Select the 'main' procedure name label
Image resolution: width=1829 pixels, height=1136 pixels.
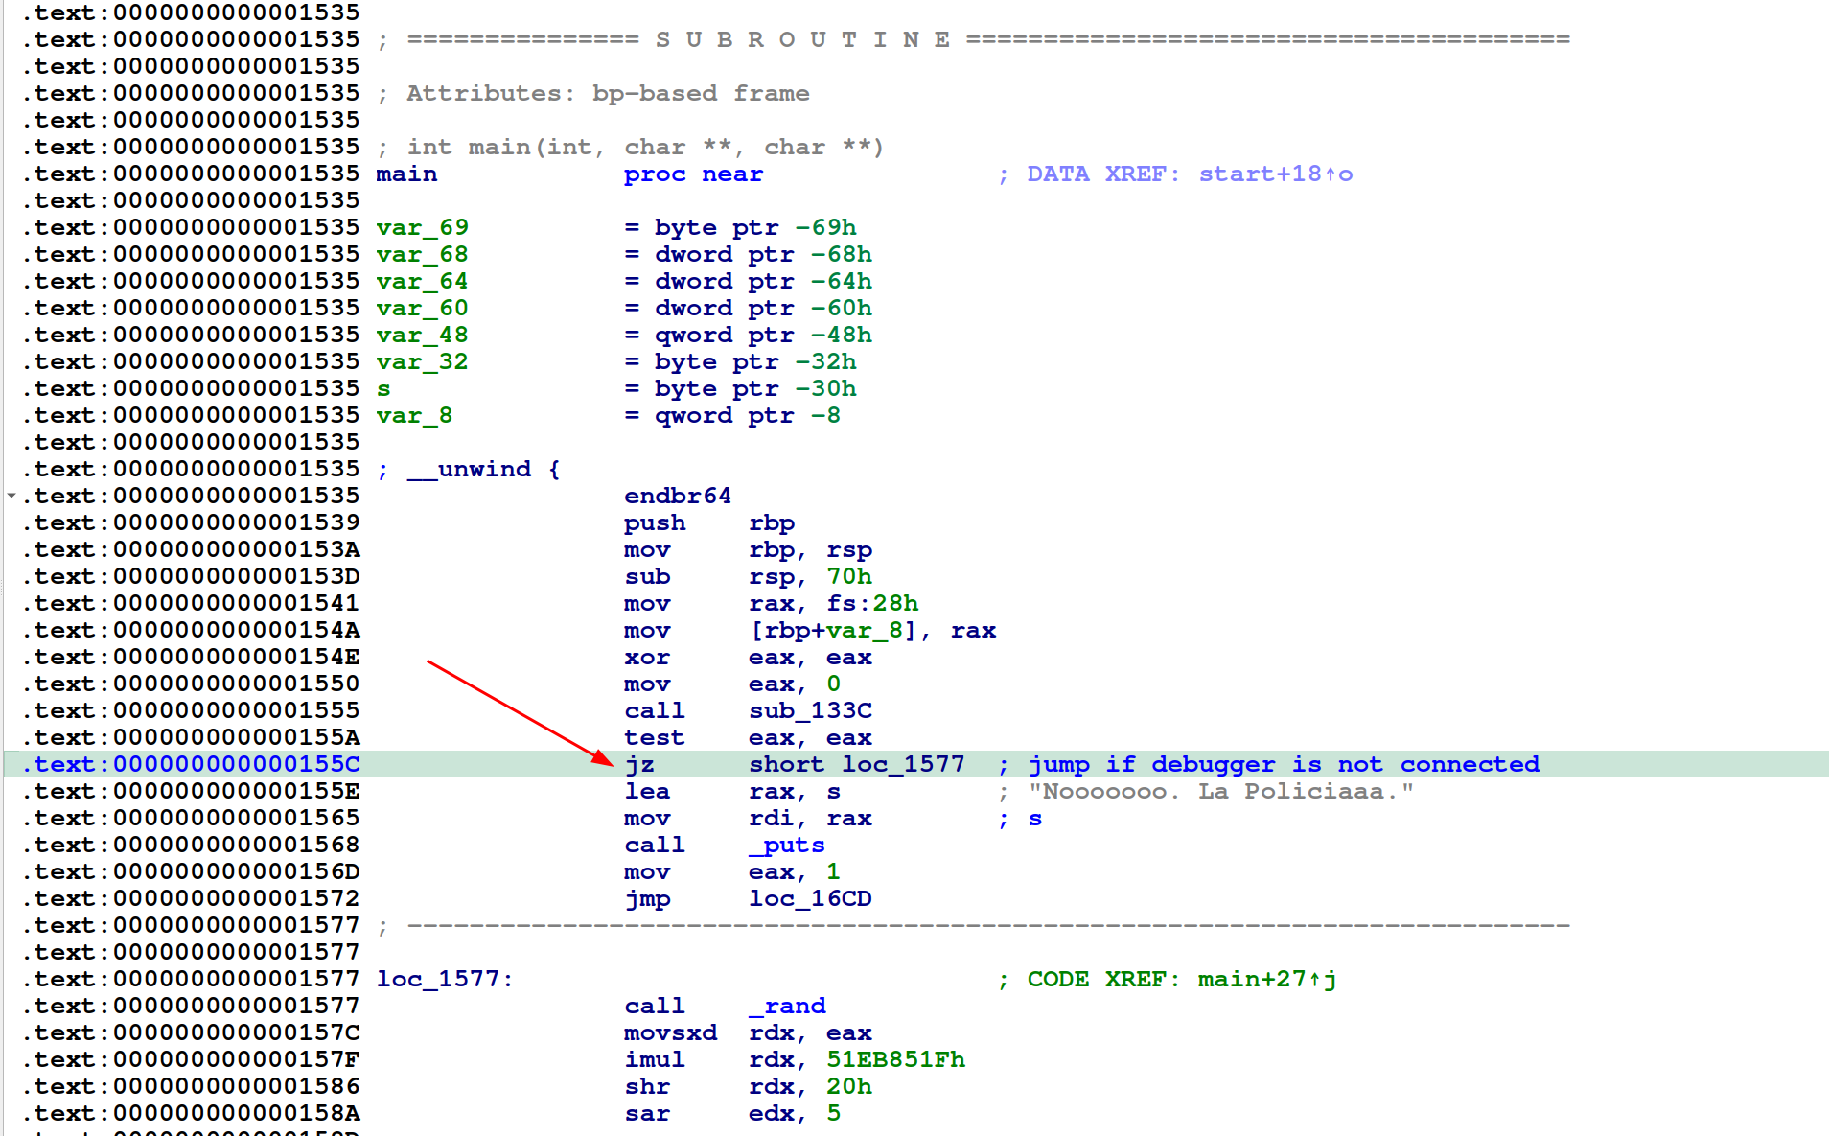406,174
